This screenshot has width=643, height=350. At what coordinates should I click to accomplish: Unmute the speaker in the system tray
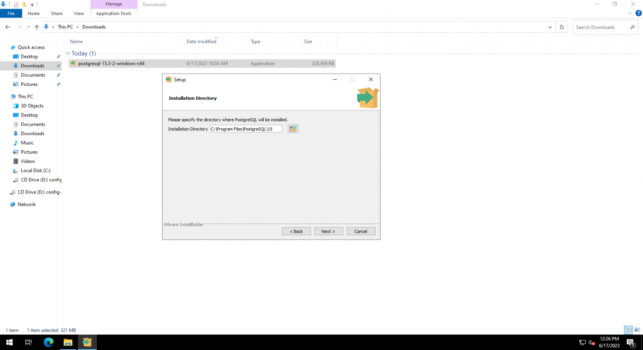[591, 342]
